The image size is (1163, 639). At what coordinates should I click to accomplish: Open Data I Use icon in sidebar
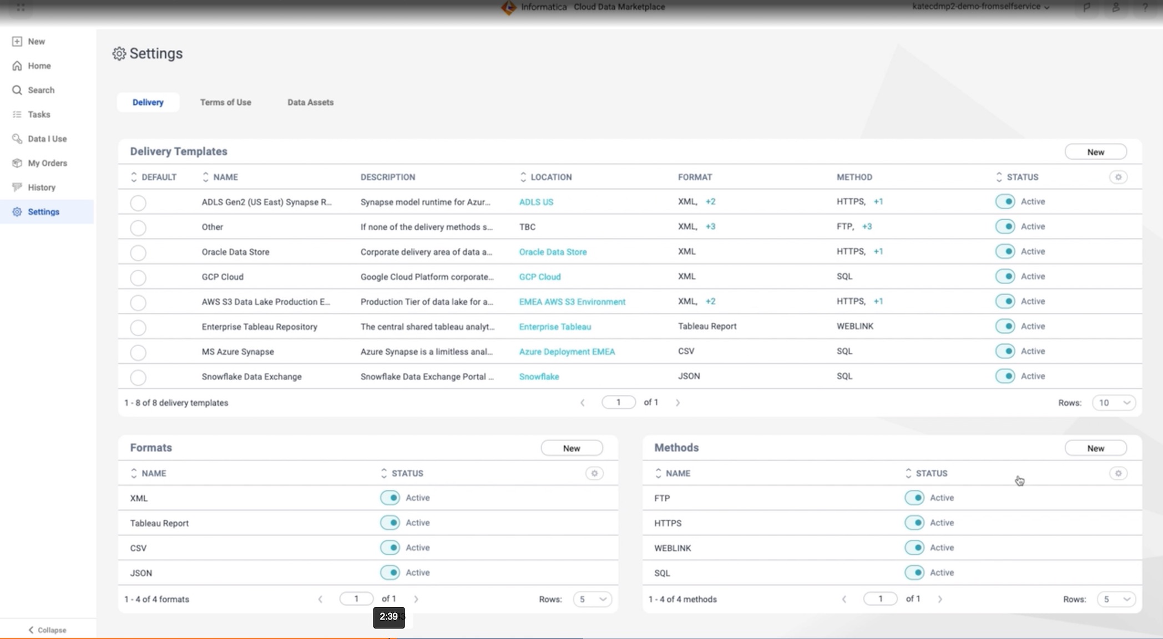tap(17, 139)
